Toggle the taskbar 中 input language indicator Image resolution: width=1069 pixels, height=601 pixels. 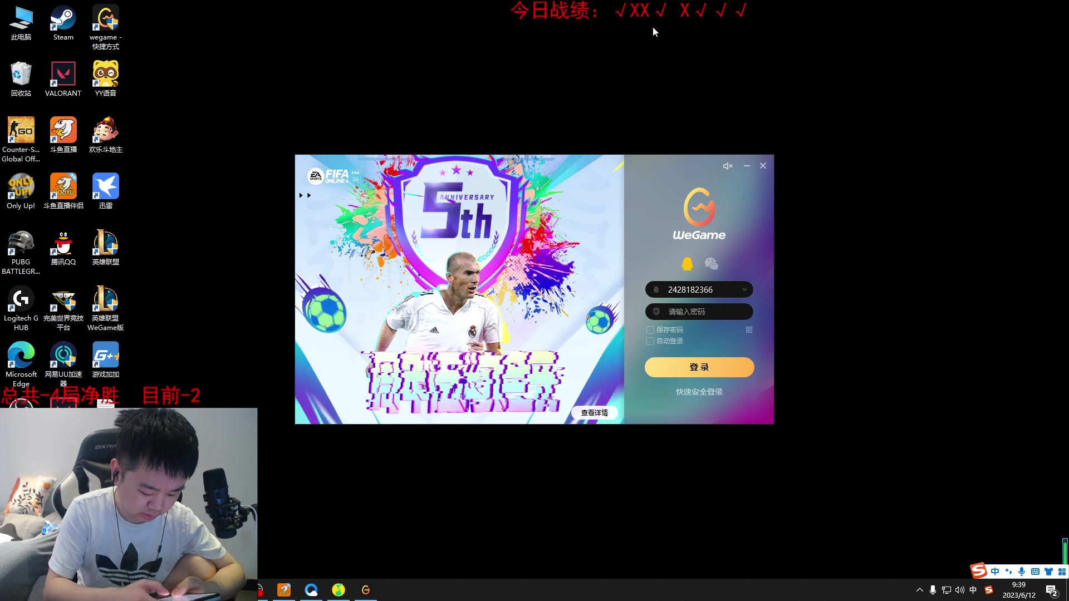click(x=973, y=590)
